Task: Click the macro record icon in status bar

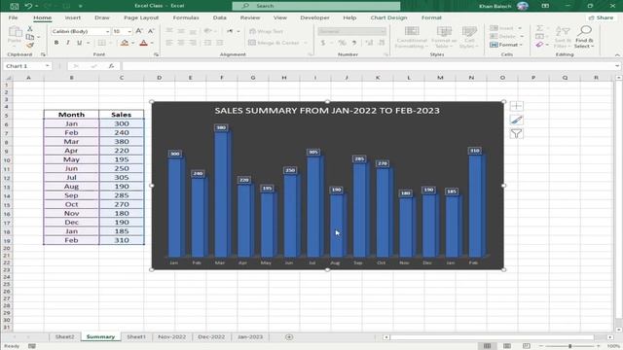Action: click(x=32, y=346)
